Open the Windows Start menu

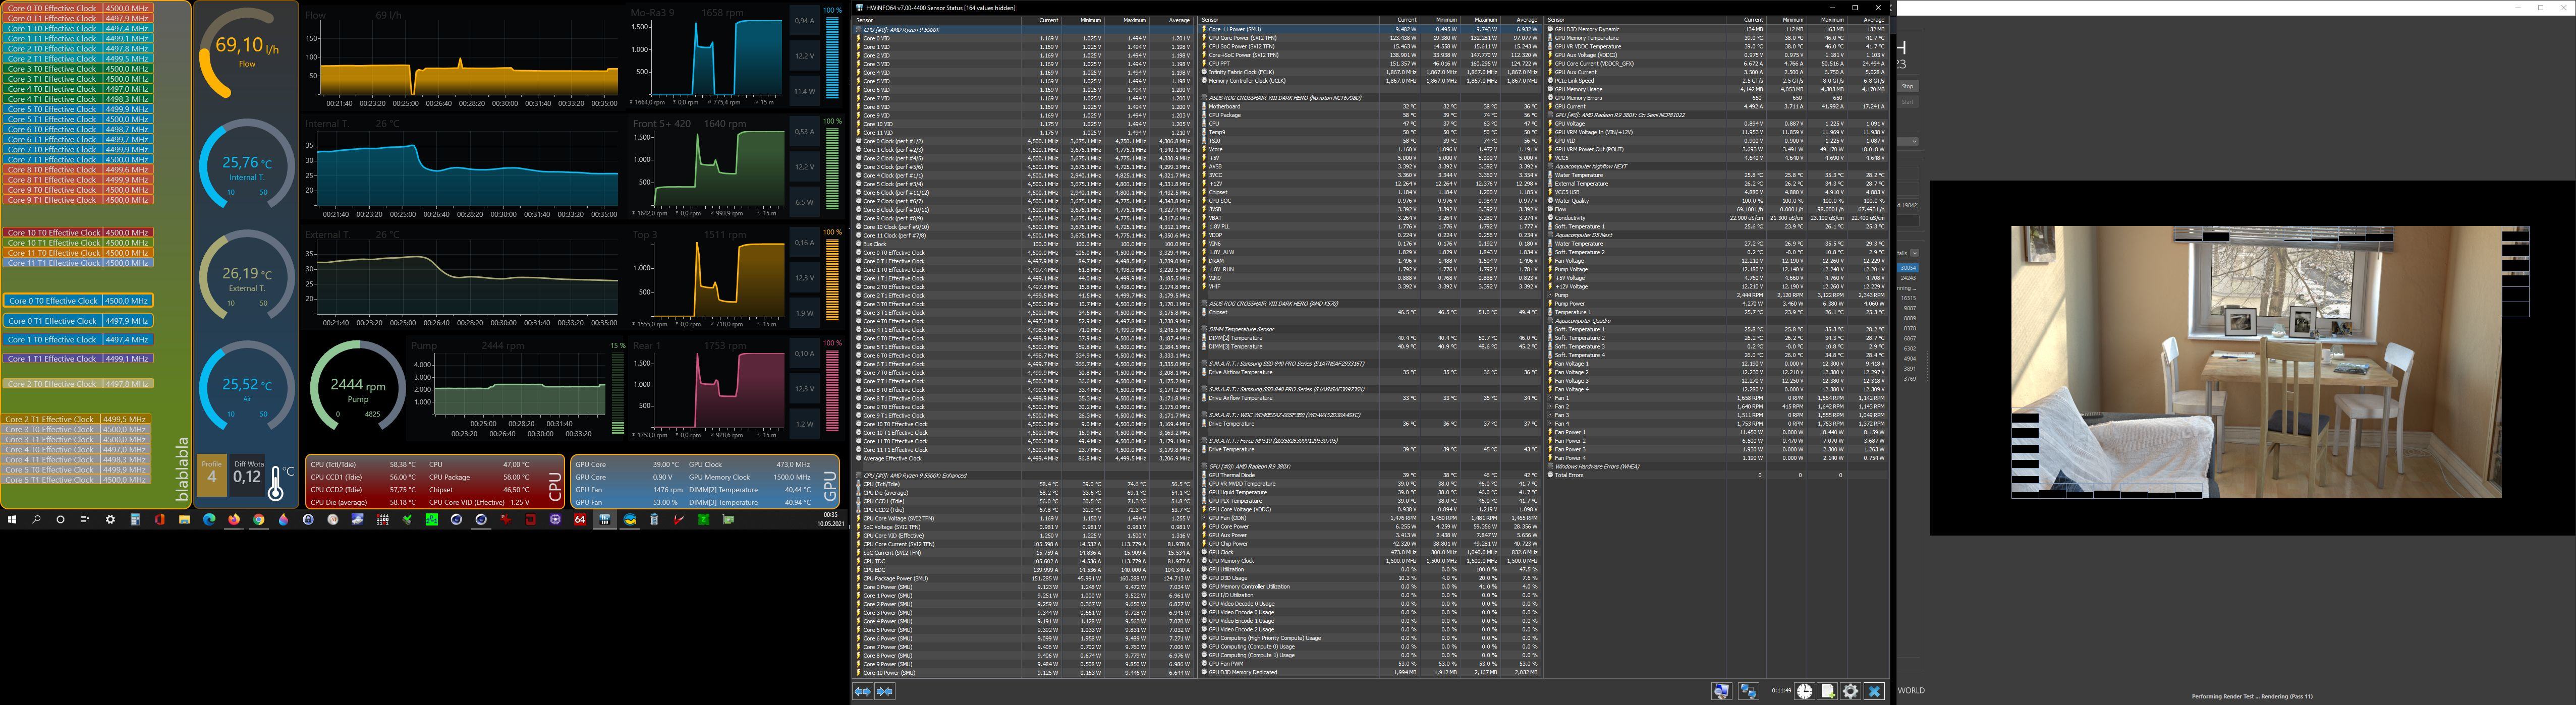[x=12, y=520]
